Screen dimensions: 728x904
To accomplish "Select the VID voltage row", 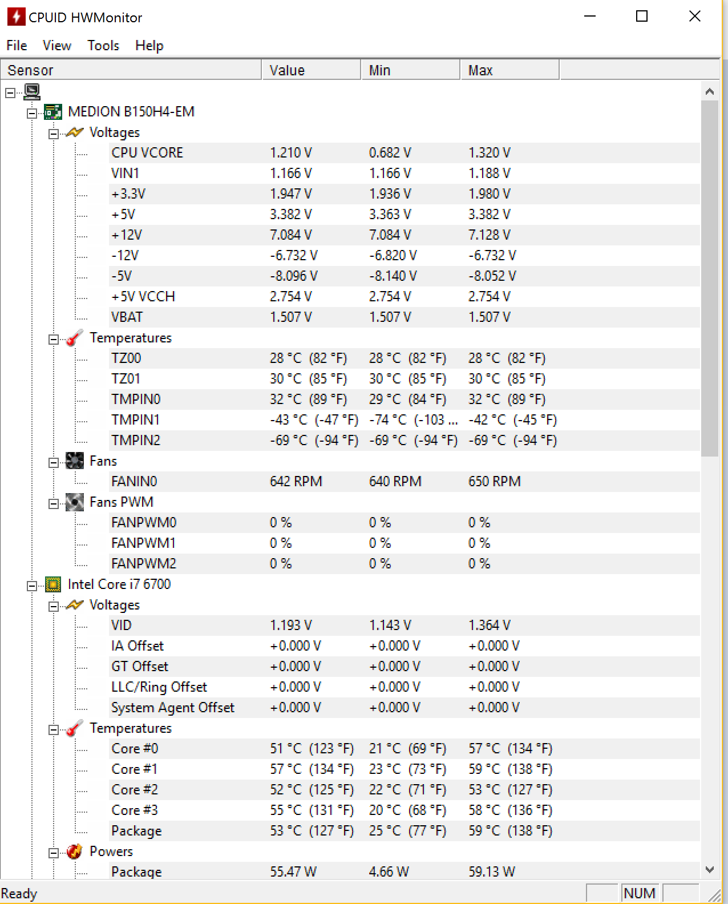I will [x=405, y=625].
